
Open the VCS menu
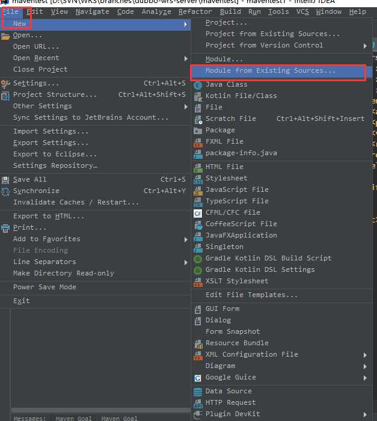pyautogui.click(x=302, y=11)
